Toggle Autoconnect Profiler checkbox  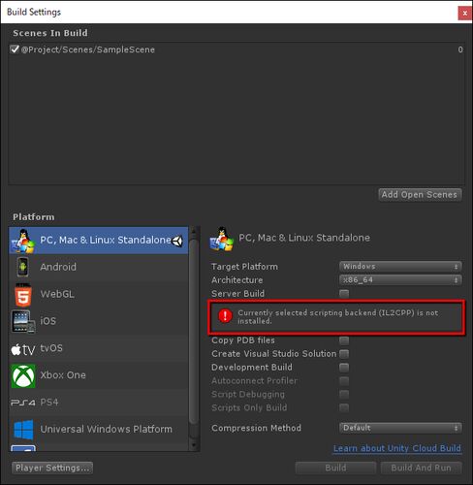coord(344,381)
